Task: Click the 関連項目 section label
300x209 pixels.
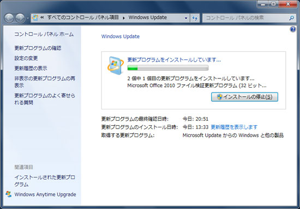Action: pyautogui.click(x=23, y=167)
